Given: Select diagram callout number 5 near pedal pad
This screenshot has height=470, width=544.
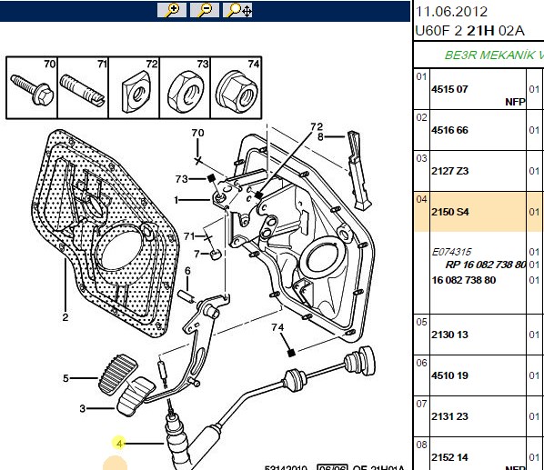Looking at the screenshot, I should click(x=65, y=378).
